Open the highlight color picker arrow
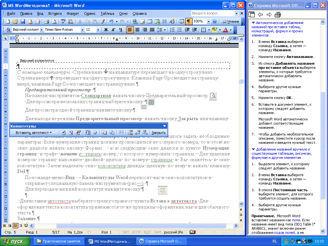Viewport: 328px width, 246px height. [x=219, y=30]
